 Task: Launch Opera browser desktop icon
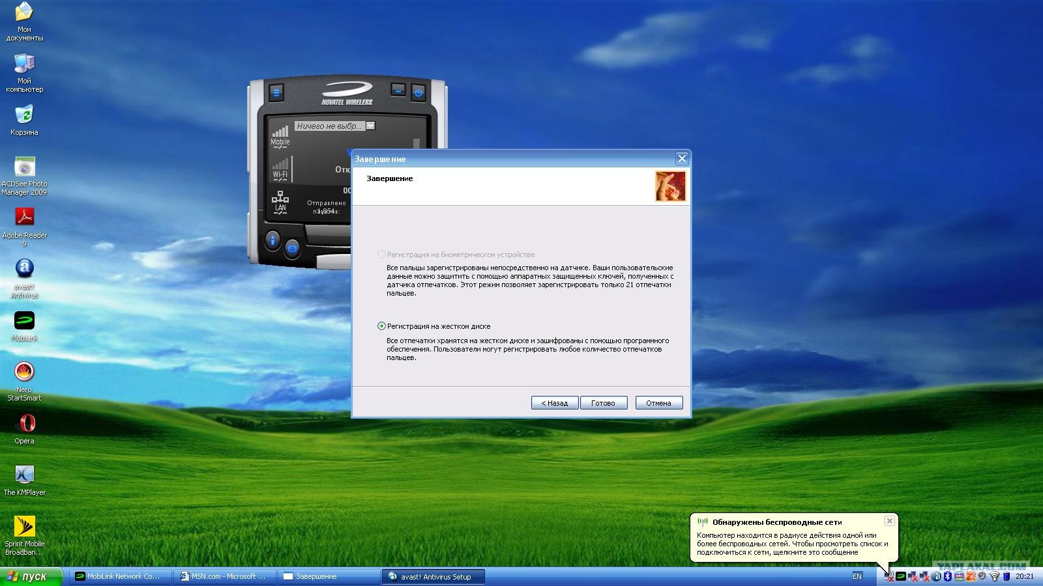(24, 429)
